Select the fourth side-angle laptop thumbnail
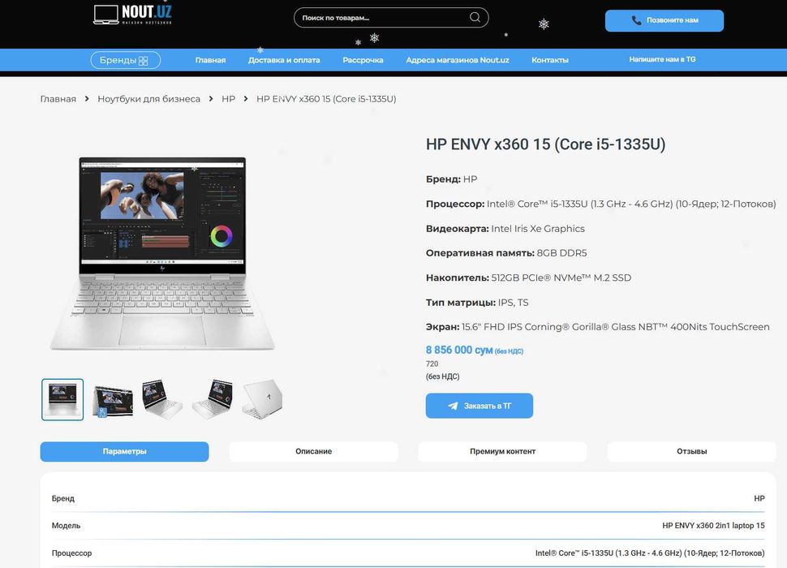Viewport: 787px width, 568px height. pos(213,399)
